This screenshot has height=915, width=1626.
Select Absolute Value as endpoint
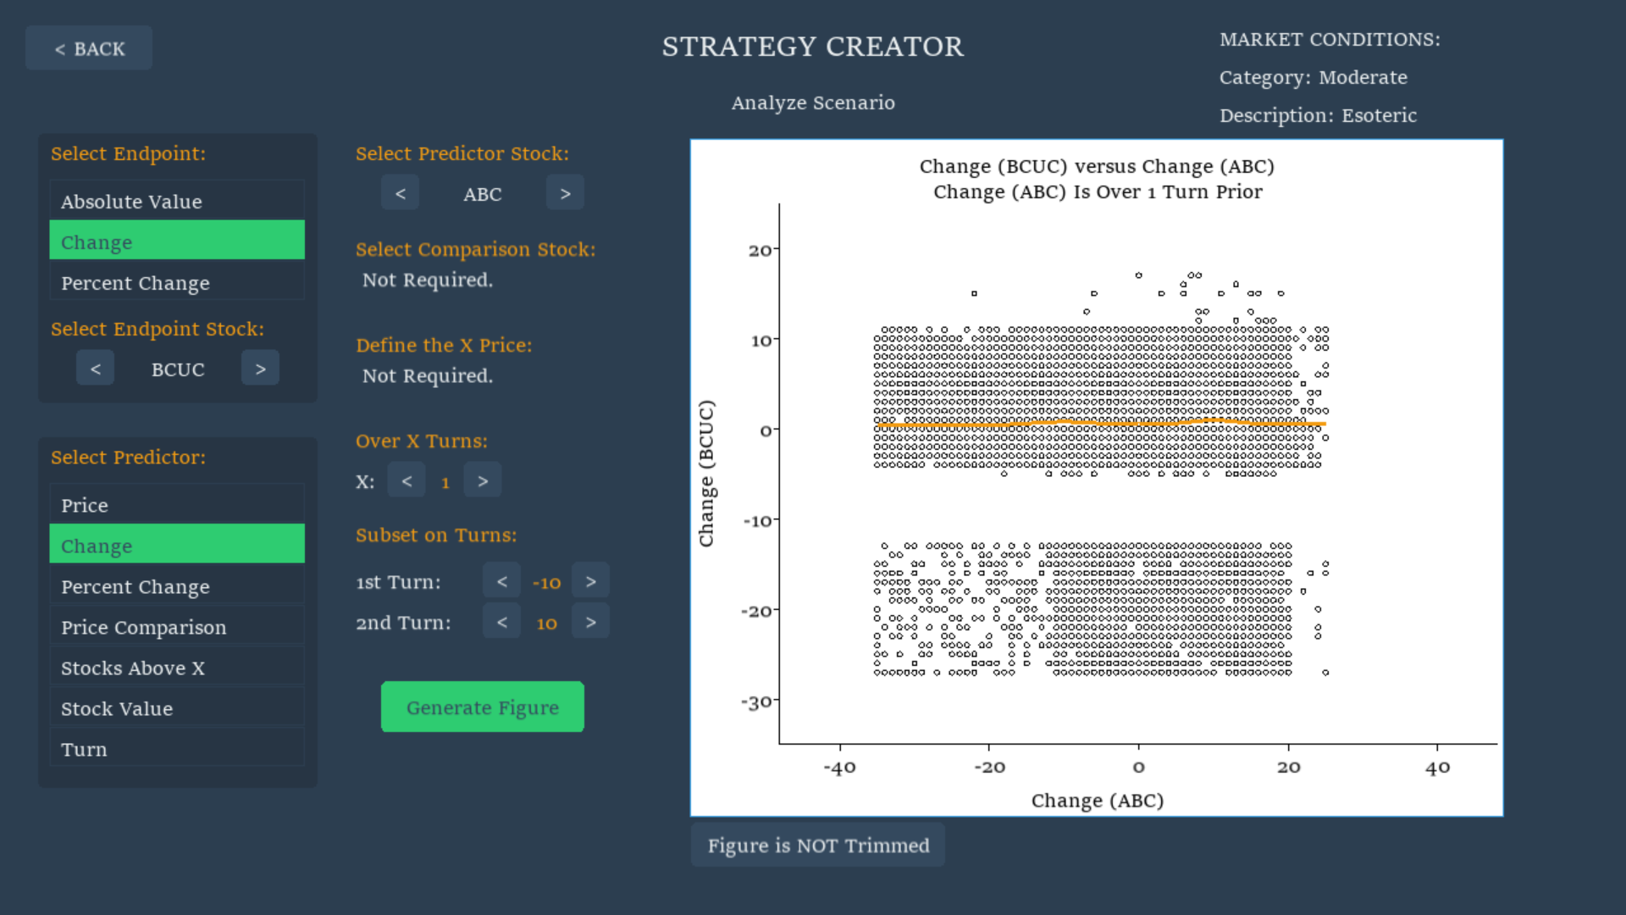point(177,201)
